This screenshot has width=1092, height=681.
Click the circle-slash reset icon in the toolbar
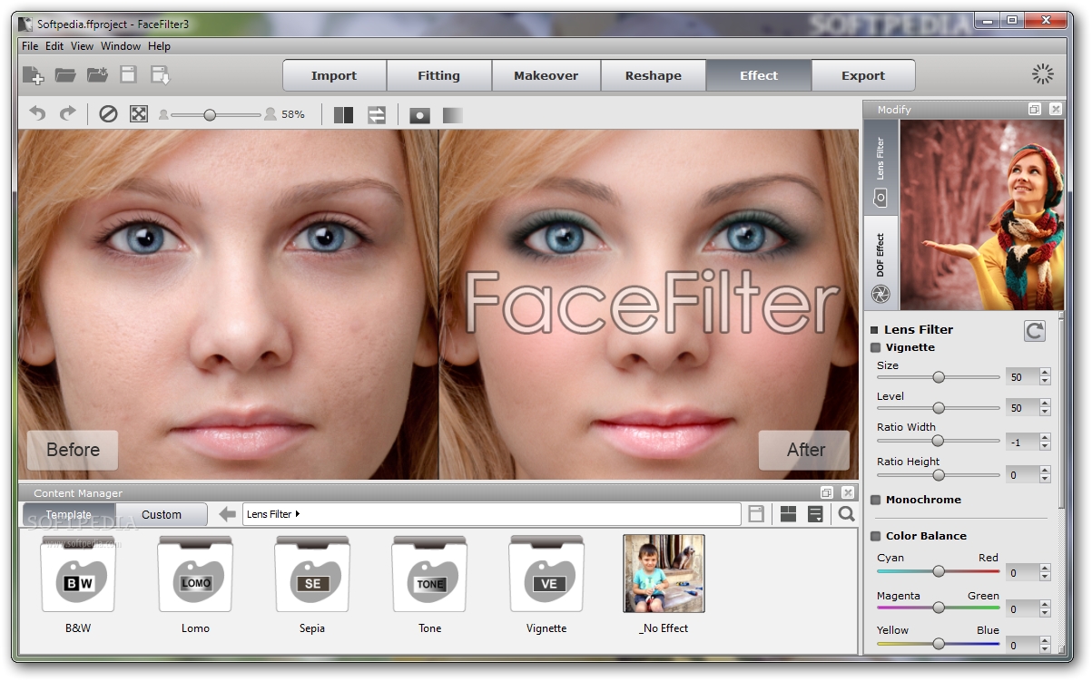click(x=108, y=114)
